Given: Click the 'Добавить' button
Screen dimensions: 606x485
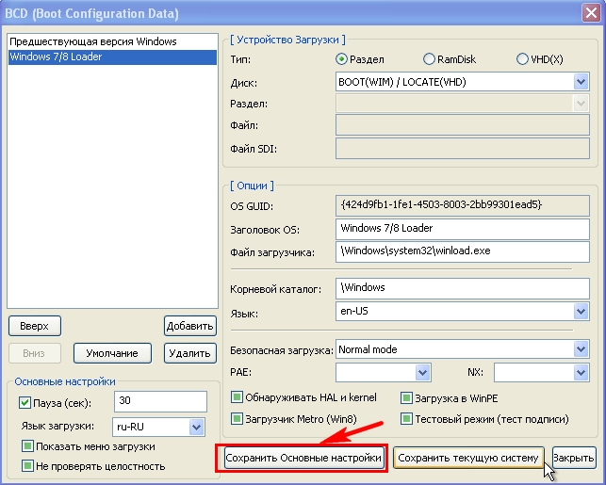Looking at the screenshot, I should [189, 326].
